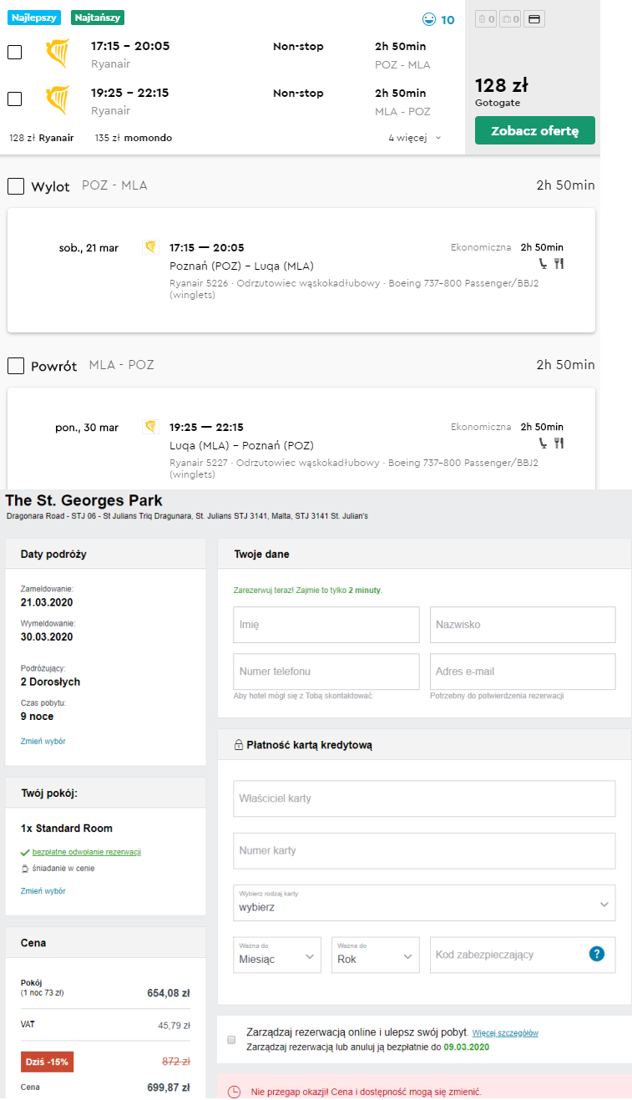Viewport: 632px width, 1100px height.
Task: Click Zmień wybór under Twój pokój
Action: (x=43, y=891)
